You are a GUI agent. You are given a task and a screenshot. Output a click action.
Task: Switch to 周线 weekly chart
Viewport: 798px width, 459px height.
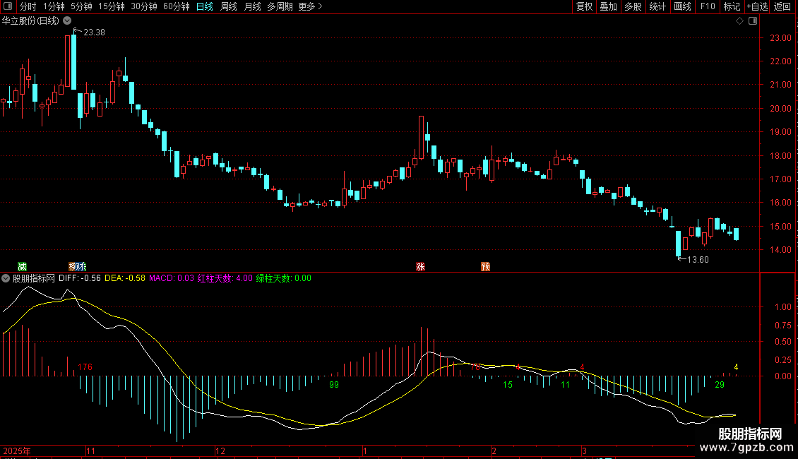[229, 6]
